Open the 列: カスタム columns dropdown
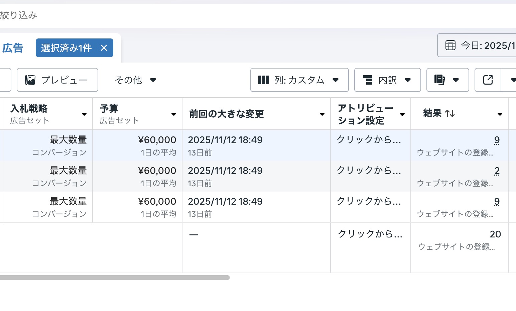 (x=299, y=80)
